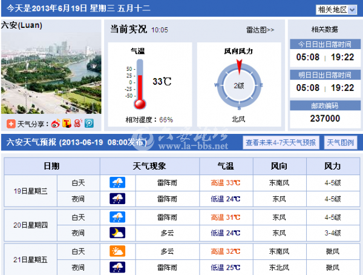The width and height of the screenshot is (363, 275).
Task: Click the 相对湿度 66% reading
Action: pyautogui.click(x=149, y=120)
